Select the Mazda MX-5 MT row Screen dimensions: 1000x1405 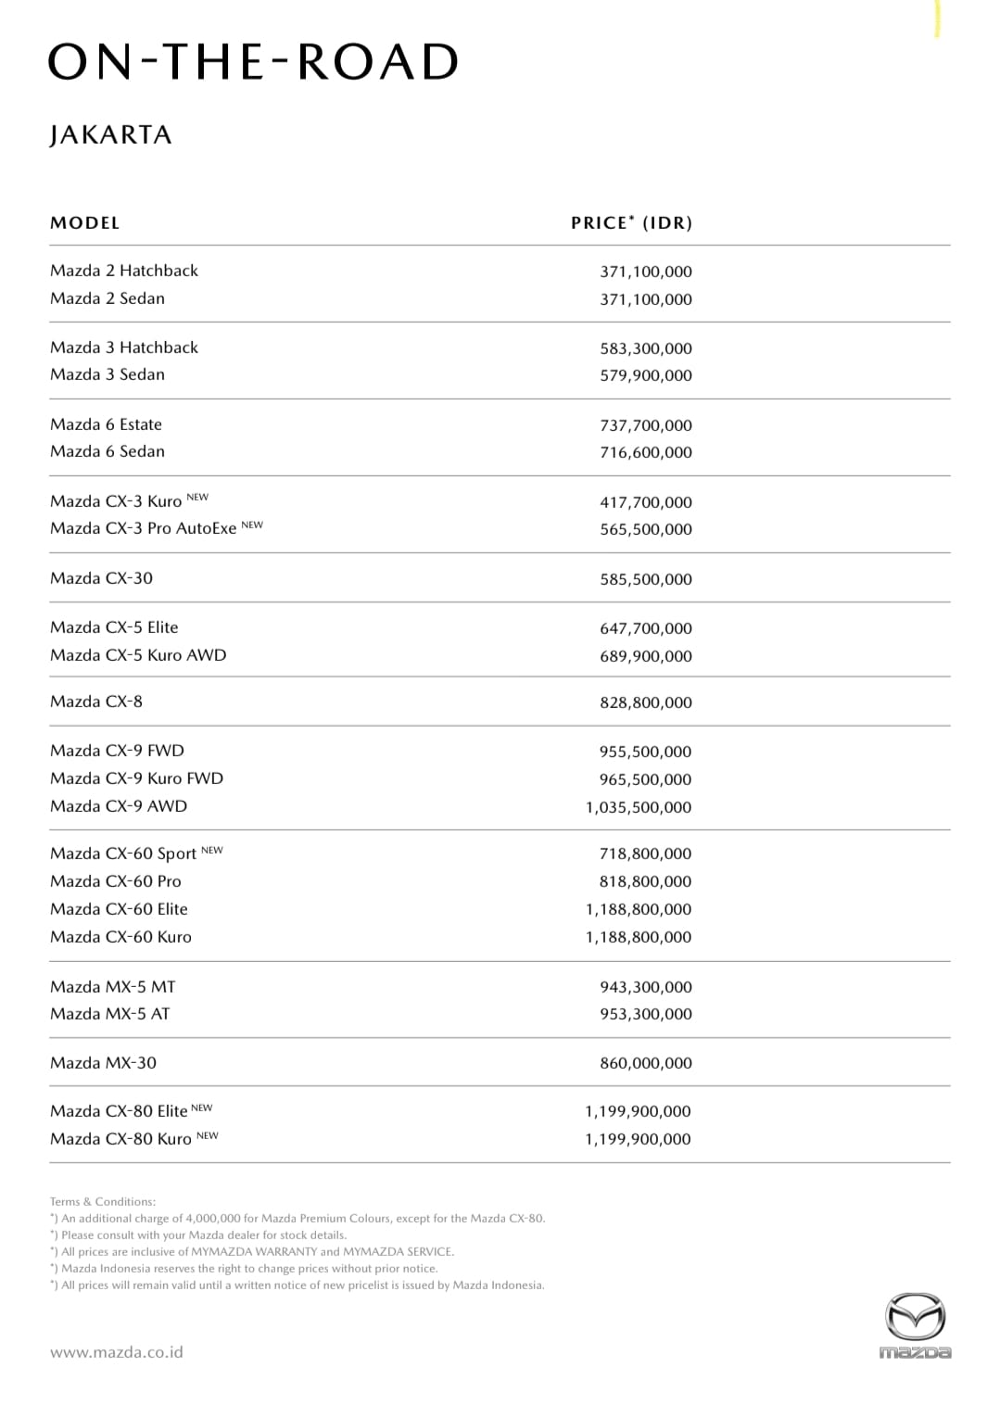pyautogui.click(x=112, y=987)
